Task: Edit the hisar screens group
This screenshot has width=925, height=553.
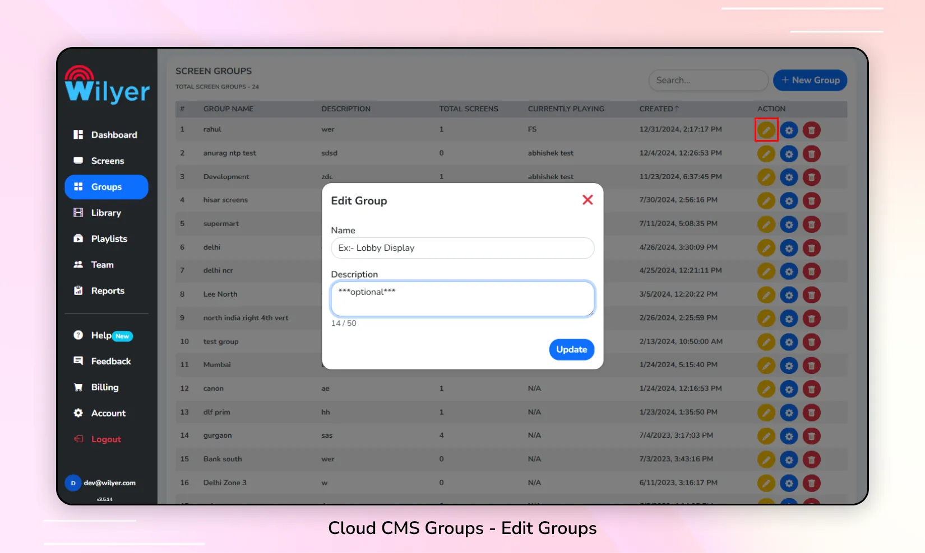Action: pyautogui.click(x=766, y=200)
